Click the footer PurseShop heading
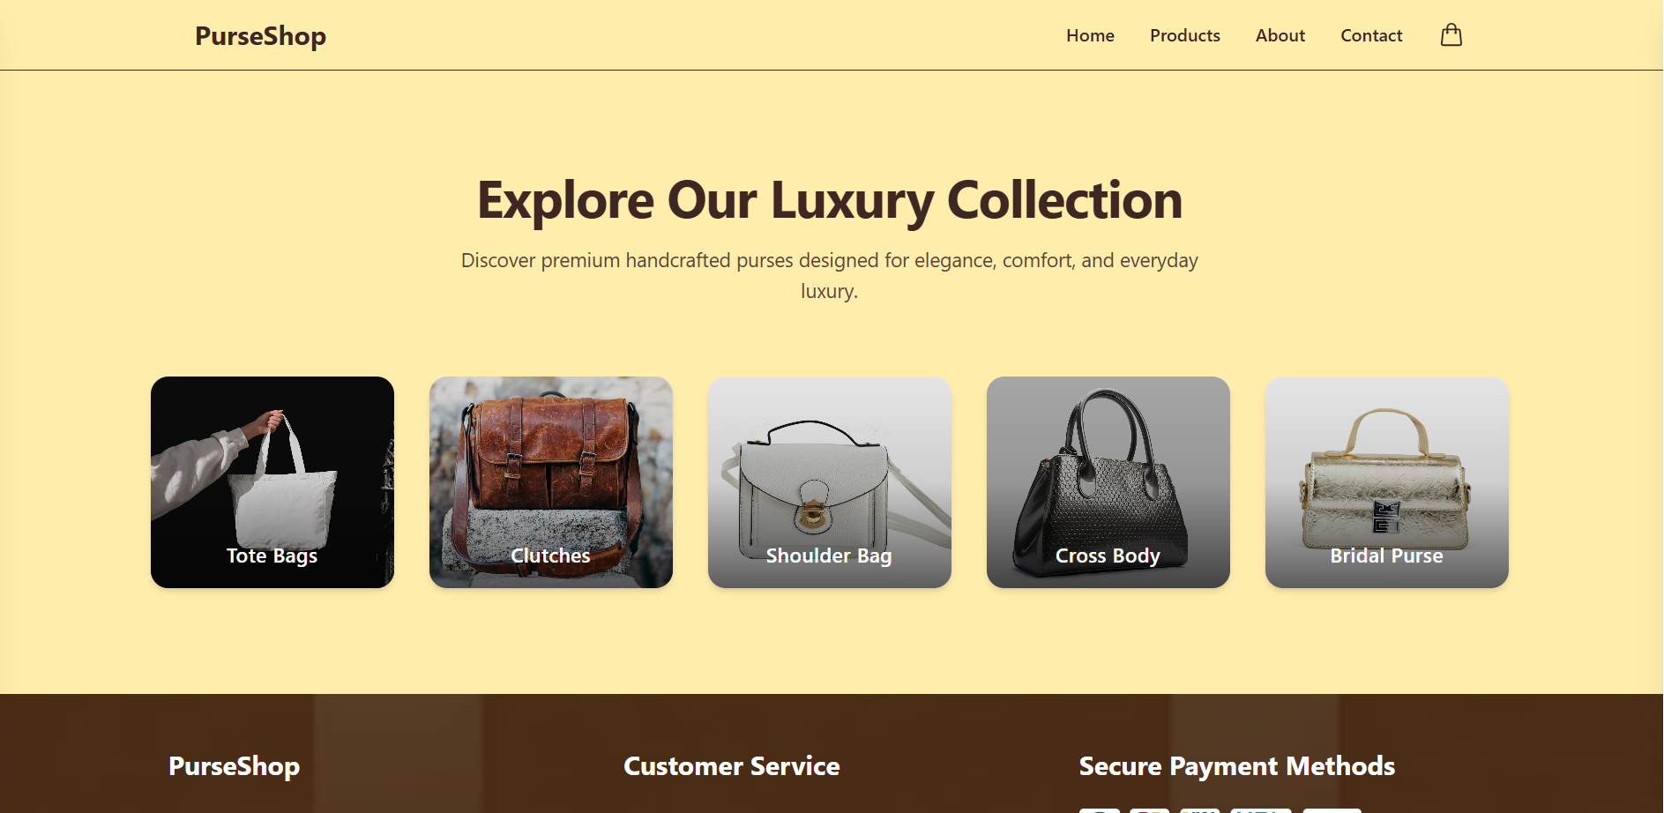This screenshot has height=813, width=1664. point(234,766)
